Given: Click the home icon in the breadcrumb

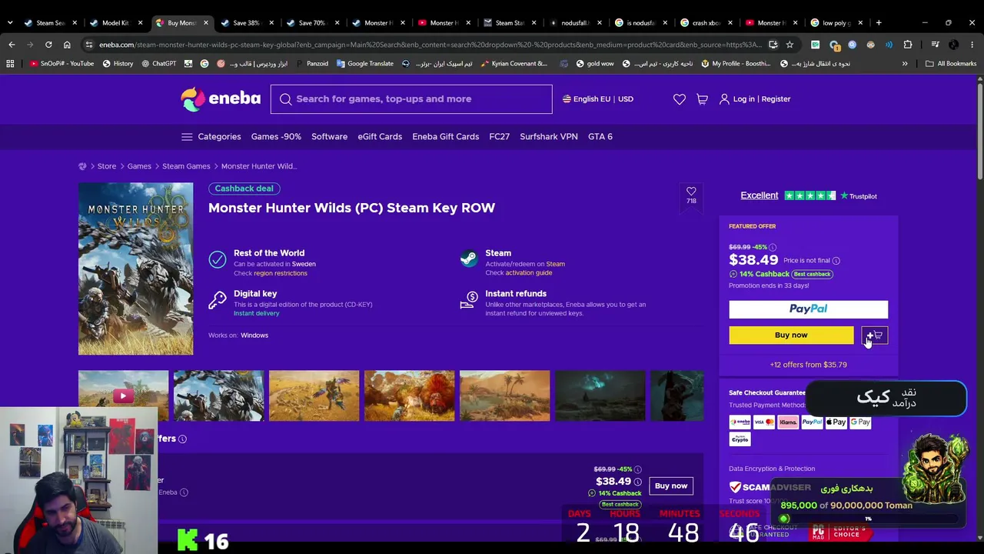Looking at the screenshot, I should 82,166.
